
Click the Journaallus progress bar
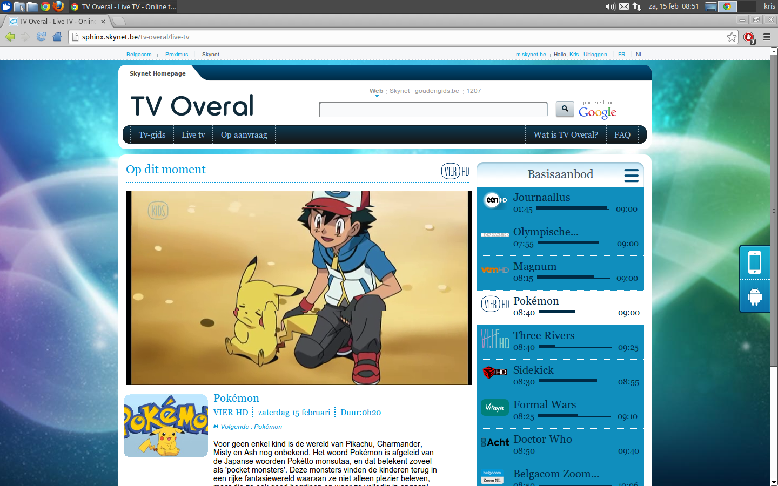[x=574, y=208]
